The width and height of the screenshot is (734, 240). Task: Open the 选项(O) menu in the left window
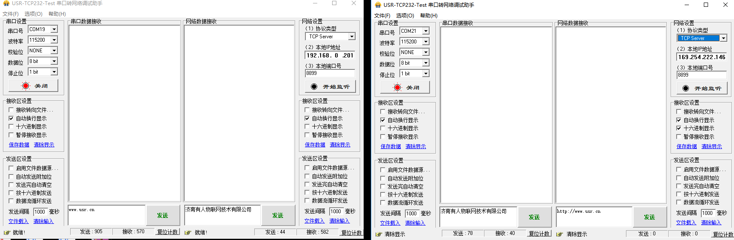point(34,14)
